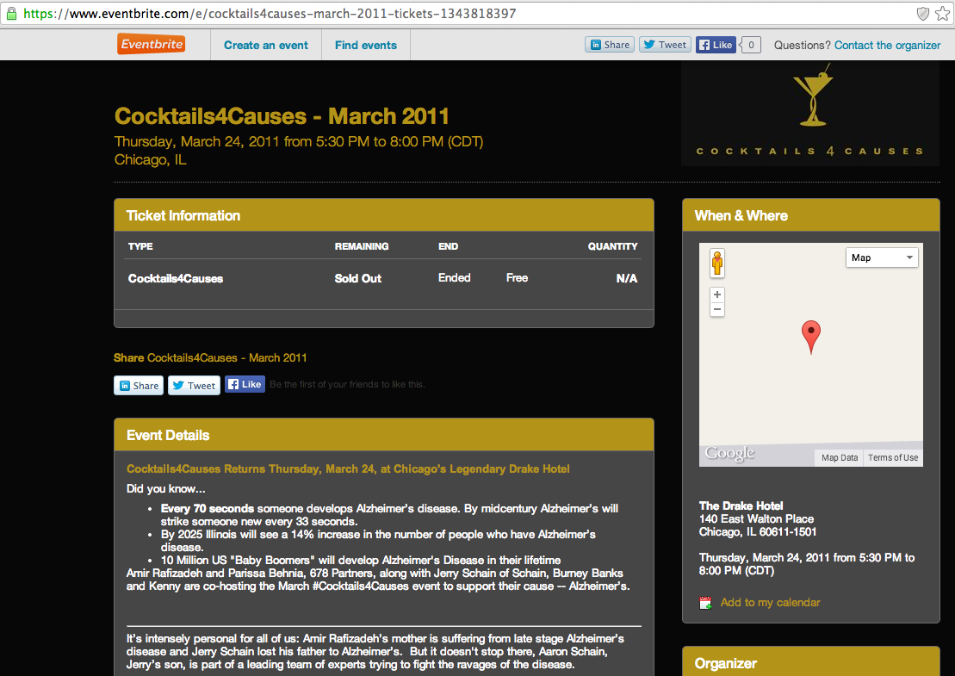Open Create an event
Viewport: 955px width, 676px height.
pyautogui.click(x=265, y=45)
